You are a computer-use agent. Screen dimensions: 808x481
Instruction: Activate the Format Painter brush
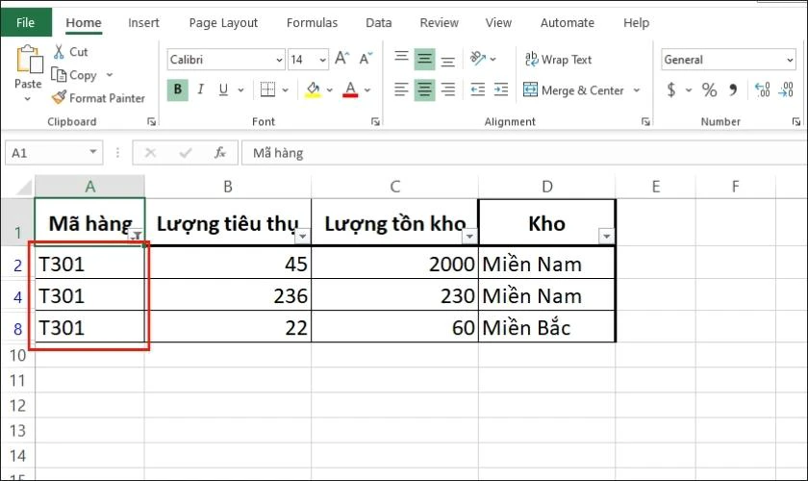pos(60,97)
